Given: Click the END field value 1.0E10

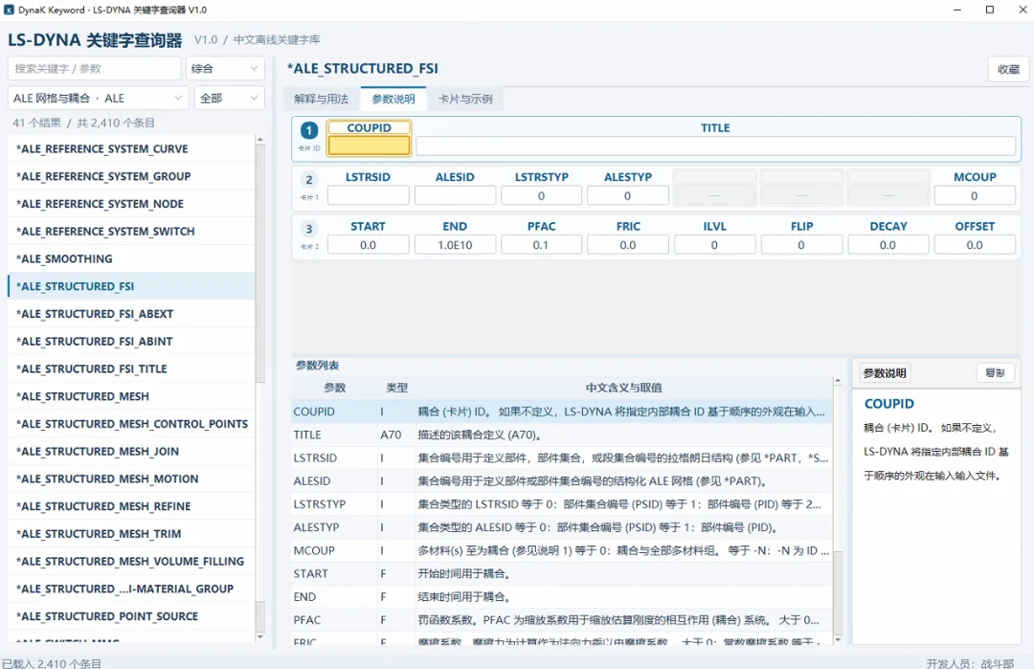Looking at the screenshot, I should [x=455, y=245].
